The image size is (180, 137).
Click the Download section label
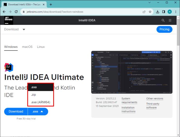[x=11, y=29]
